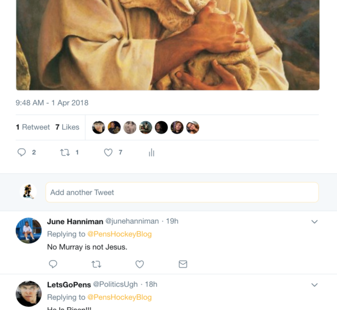Type in the Add another Tweet field
This screenshot has width=337, height=310.
point(182,192)
